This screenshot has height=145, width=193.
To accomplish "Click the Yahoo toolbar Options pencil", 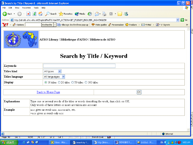I will 14,25.
